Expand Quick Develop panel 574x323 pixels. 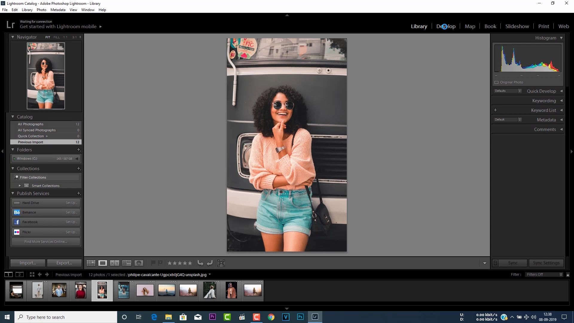pyautogui.click(x=561, y=91)
